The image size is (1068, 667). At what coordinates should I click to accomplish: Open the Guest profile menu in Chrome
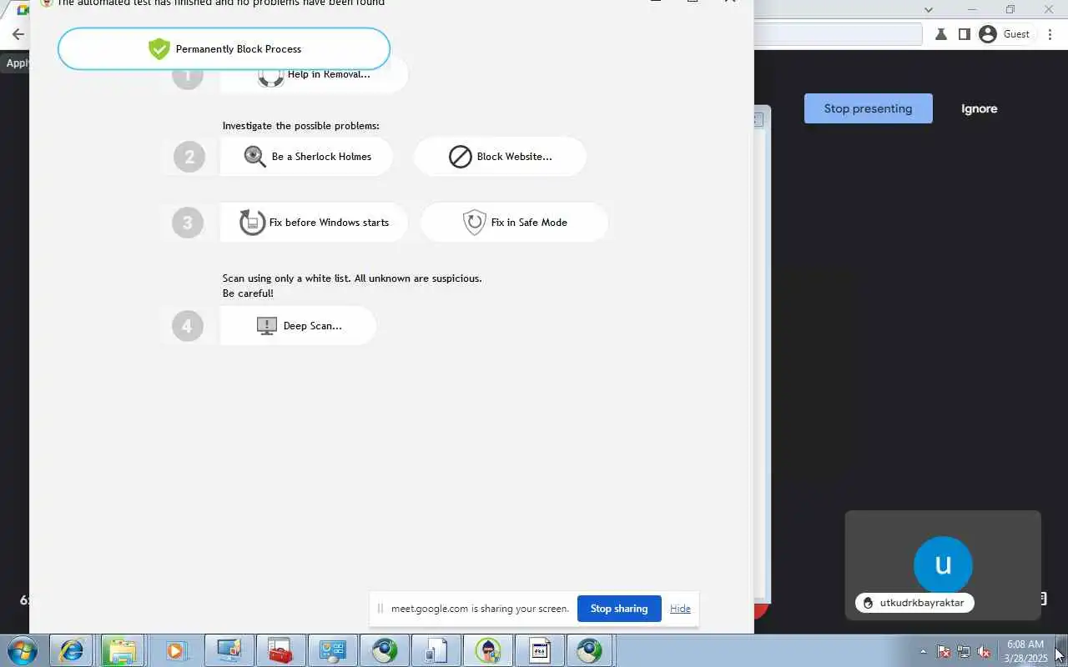[x=1005, y=34]
